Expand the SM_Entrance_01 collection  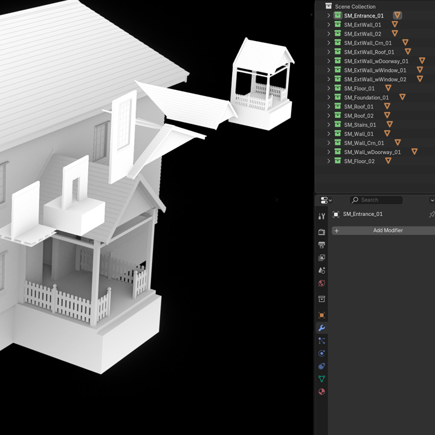tap(329, 16)
